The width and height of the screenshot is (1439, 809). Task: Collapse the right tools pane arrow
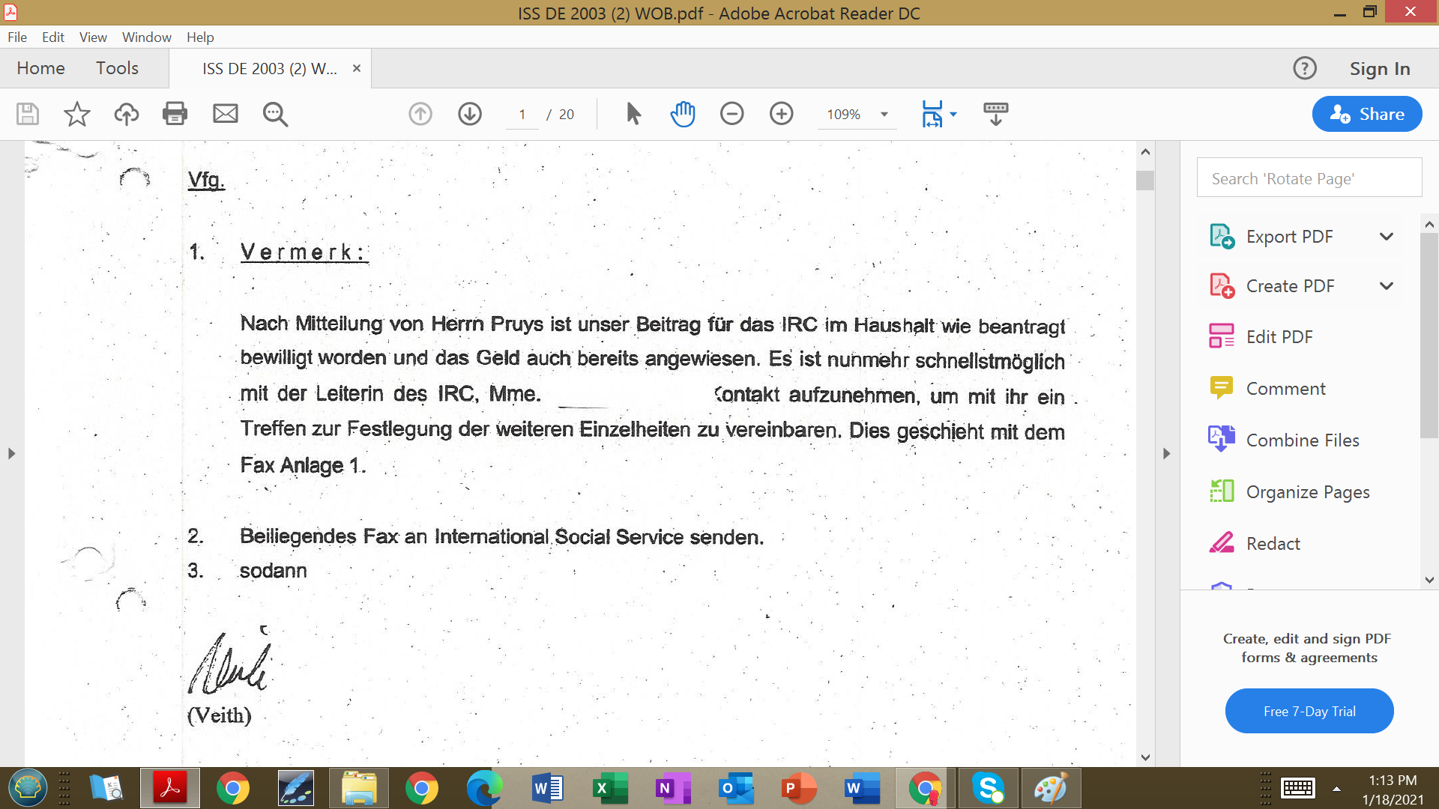1166,453
